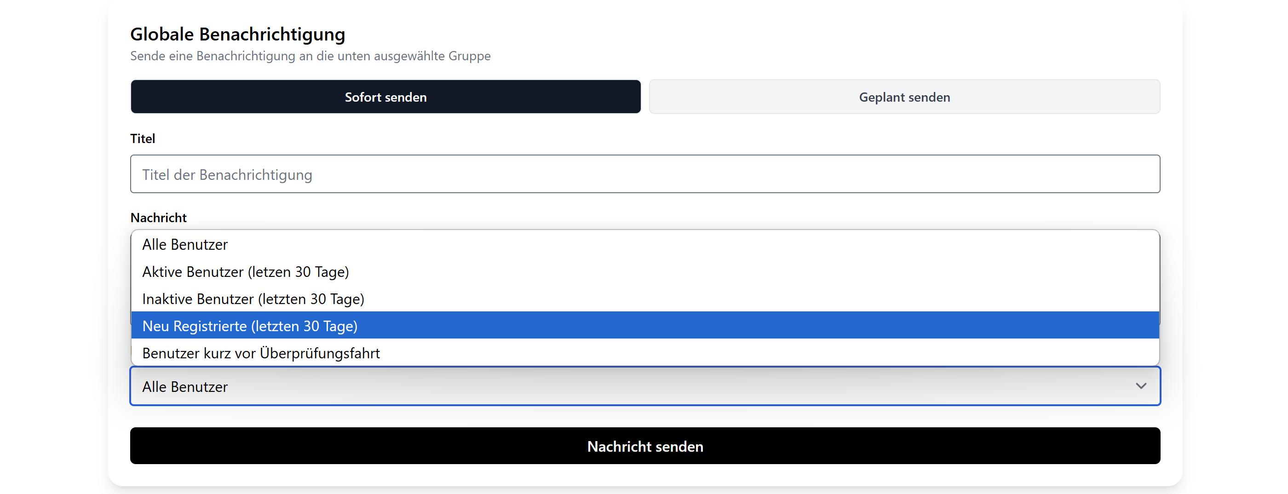Image resolution: width=1288 pixels, height=494 pixels.
Task: Activate immediate sending mode
Action: 385,97
